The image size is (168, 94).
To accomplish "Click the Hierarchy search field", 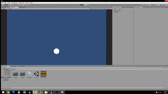I will [125, 9].
